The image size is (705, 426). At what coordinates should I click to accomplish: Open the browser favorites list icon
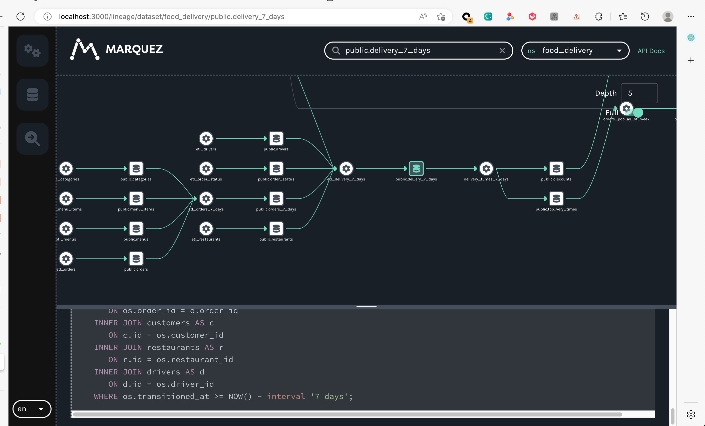[623, 17]
